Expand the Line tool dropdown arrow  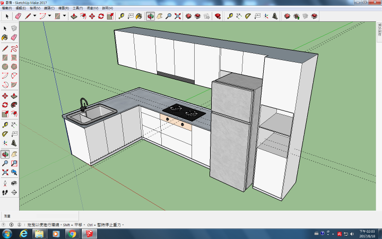coord(34,16)
